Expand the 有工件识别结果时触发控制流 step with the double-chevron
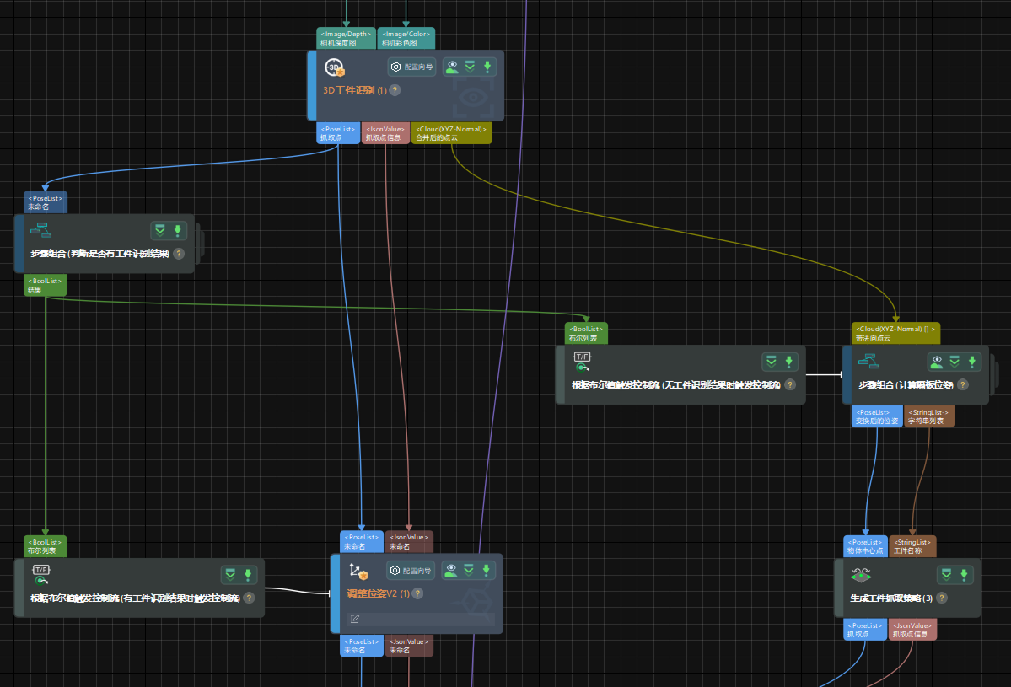 (230, 575)
